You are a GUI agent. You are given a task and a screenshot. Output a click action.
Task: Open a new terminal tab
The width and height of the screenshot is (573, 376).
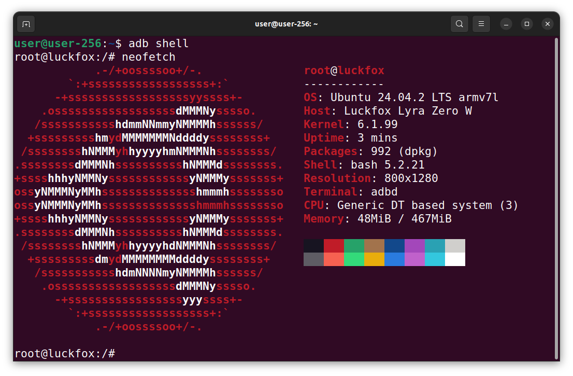[26, 24]
